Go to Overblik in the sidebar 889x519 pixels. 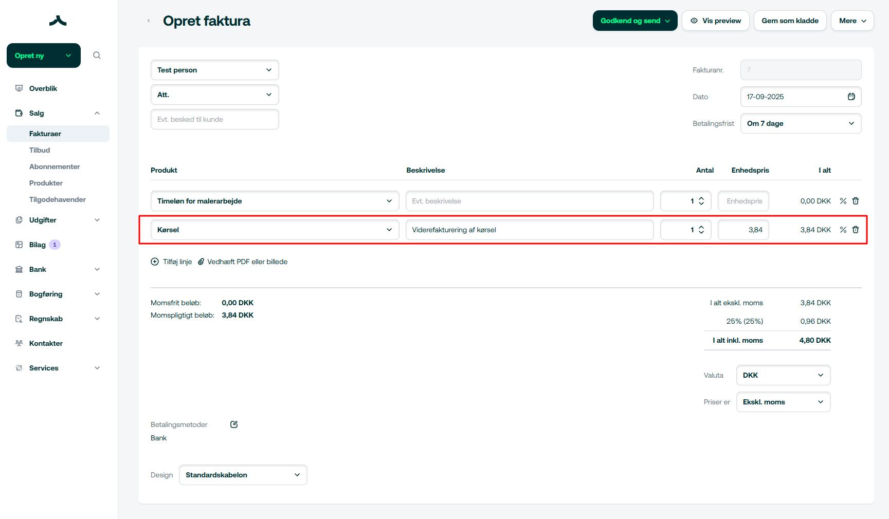[43, 88]
